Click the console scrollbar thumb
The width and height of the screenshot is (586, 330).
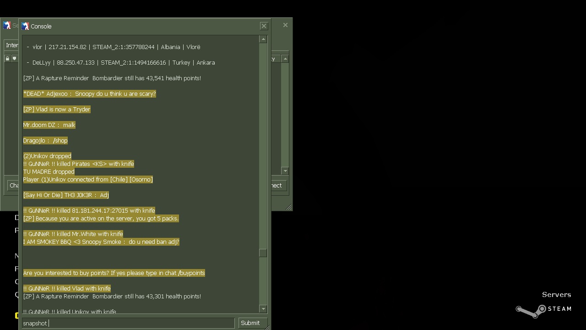click(x=263, y=253)
